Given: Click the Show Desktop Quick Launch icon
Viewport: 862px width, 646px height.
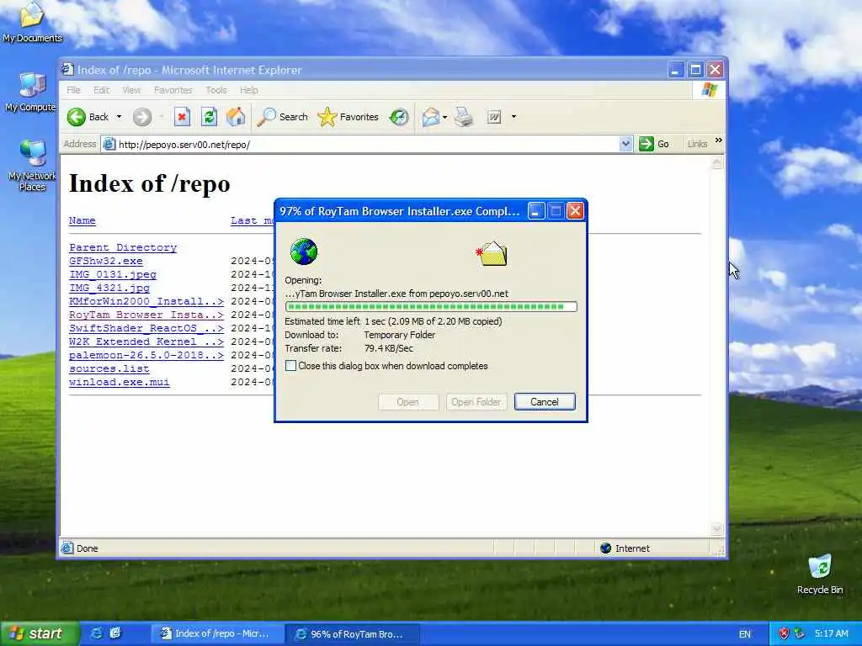Looking at the screenshot, I should pyautogui.click(x=115, y=633).
